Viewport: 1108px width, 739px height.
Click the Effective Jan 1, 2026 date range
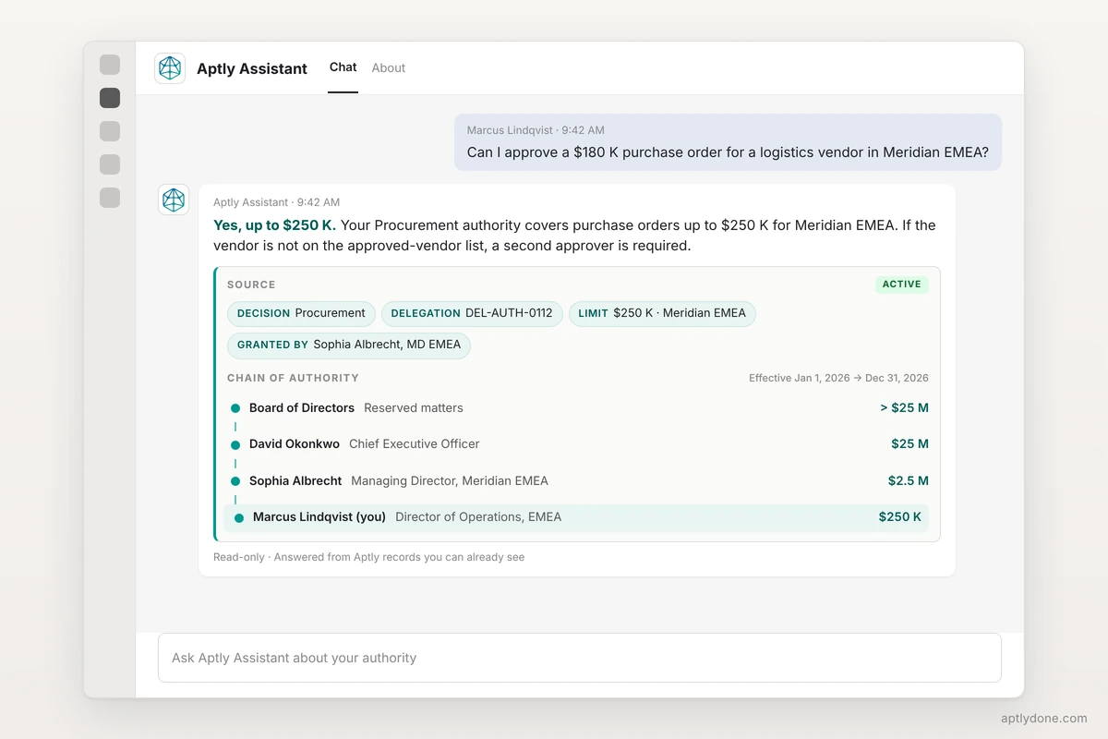(838, 378)
